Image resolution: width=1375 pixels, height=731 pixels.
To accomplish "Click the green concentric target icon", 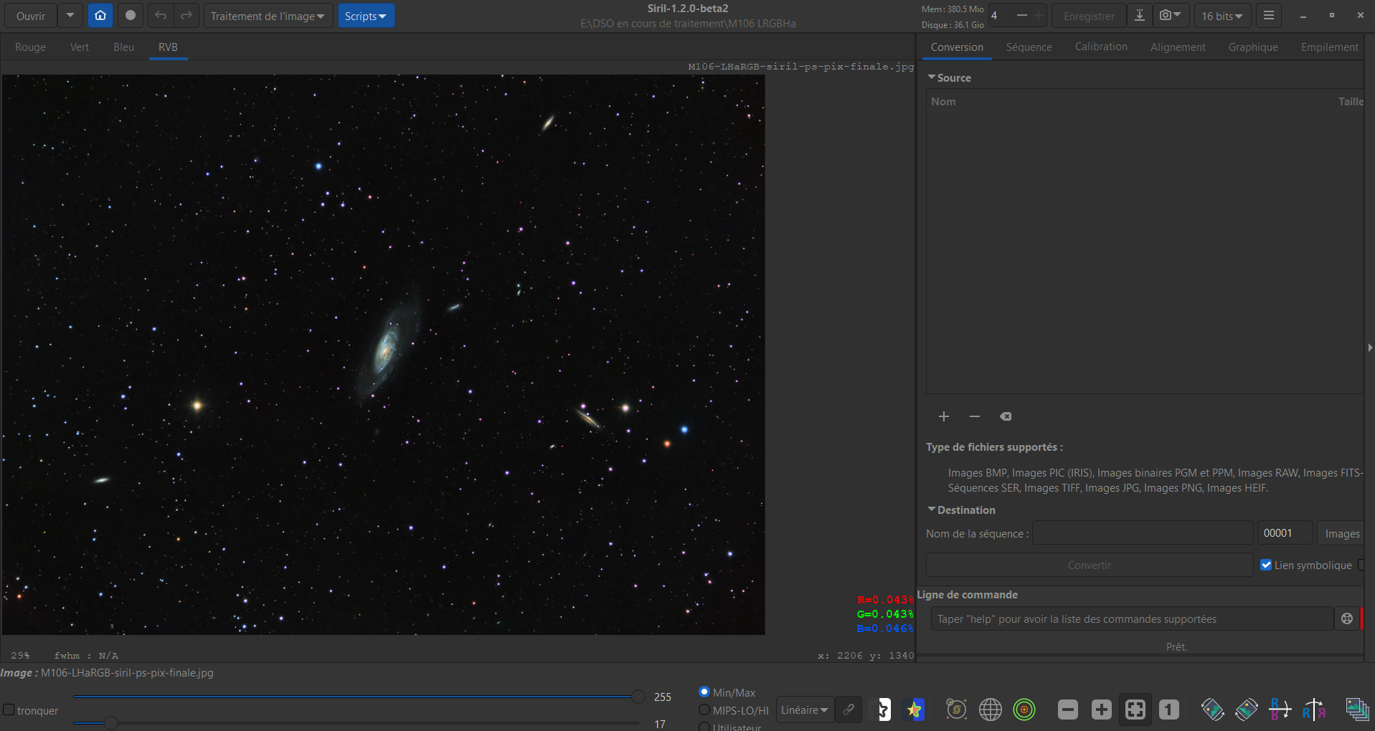I will pos(1024,709).
